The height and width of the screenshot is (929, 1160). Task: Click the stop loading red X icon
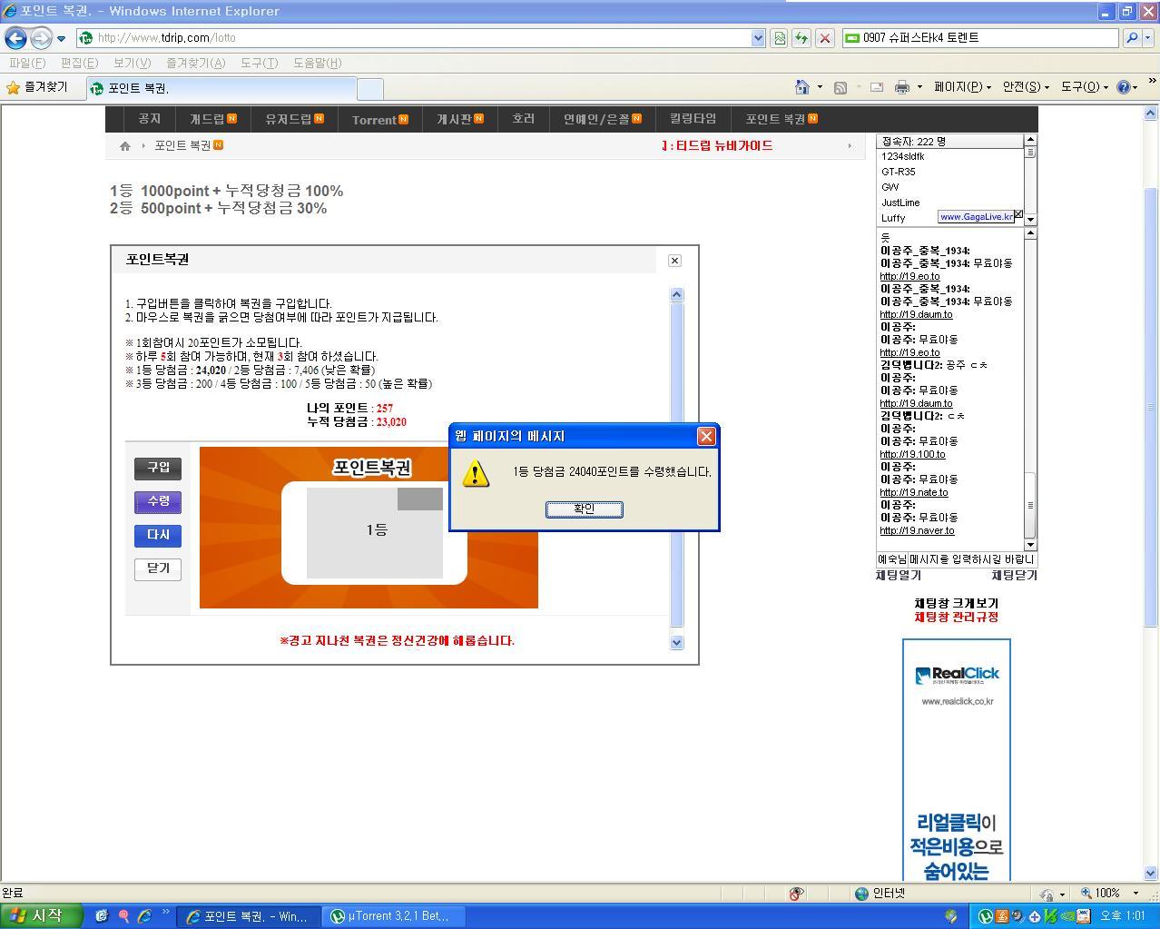point(824,38)
